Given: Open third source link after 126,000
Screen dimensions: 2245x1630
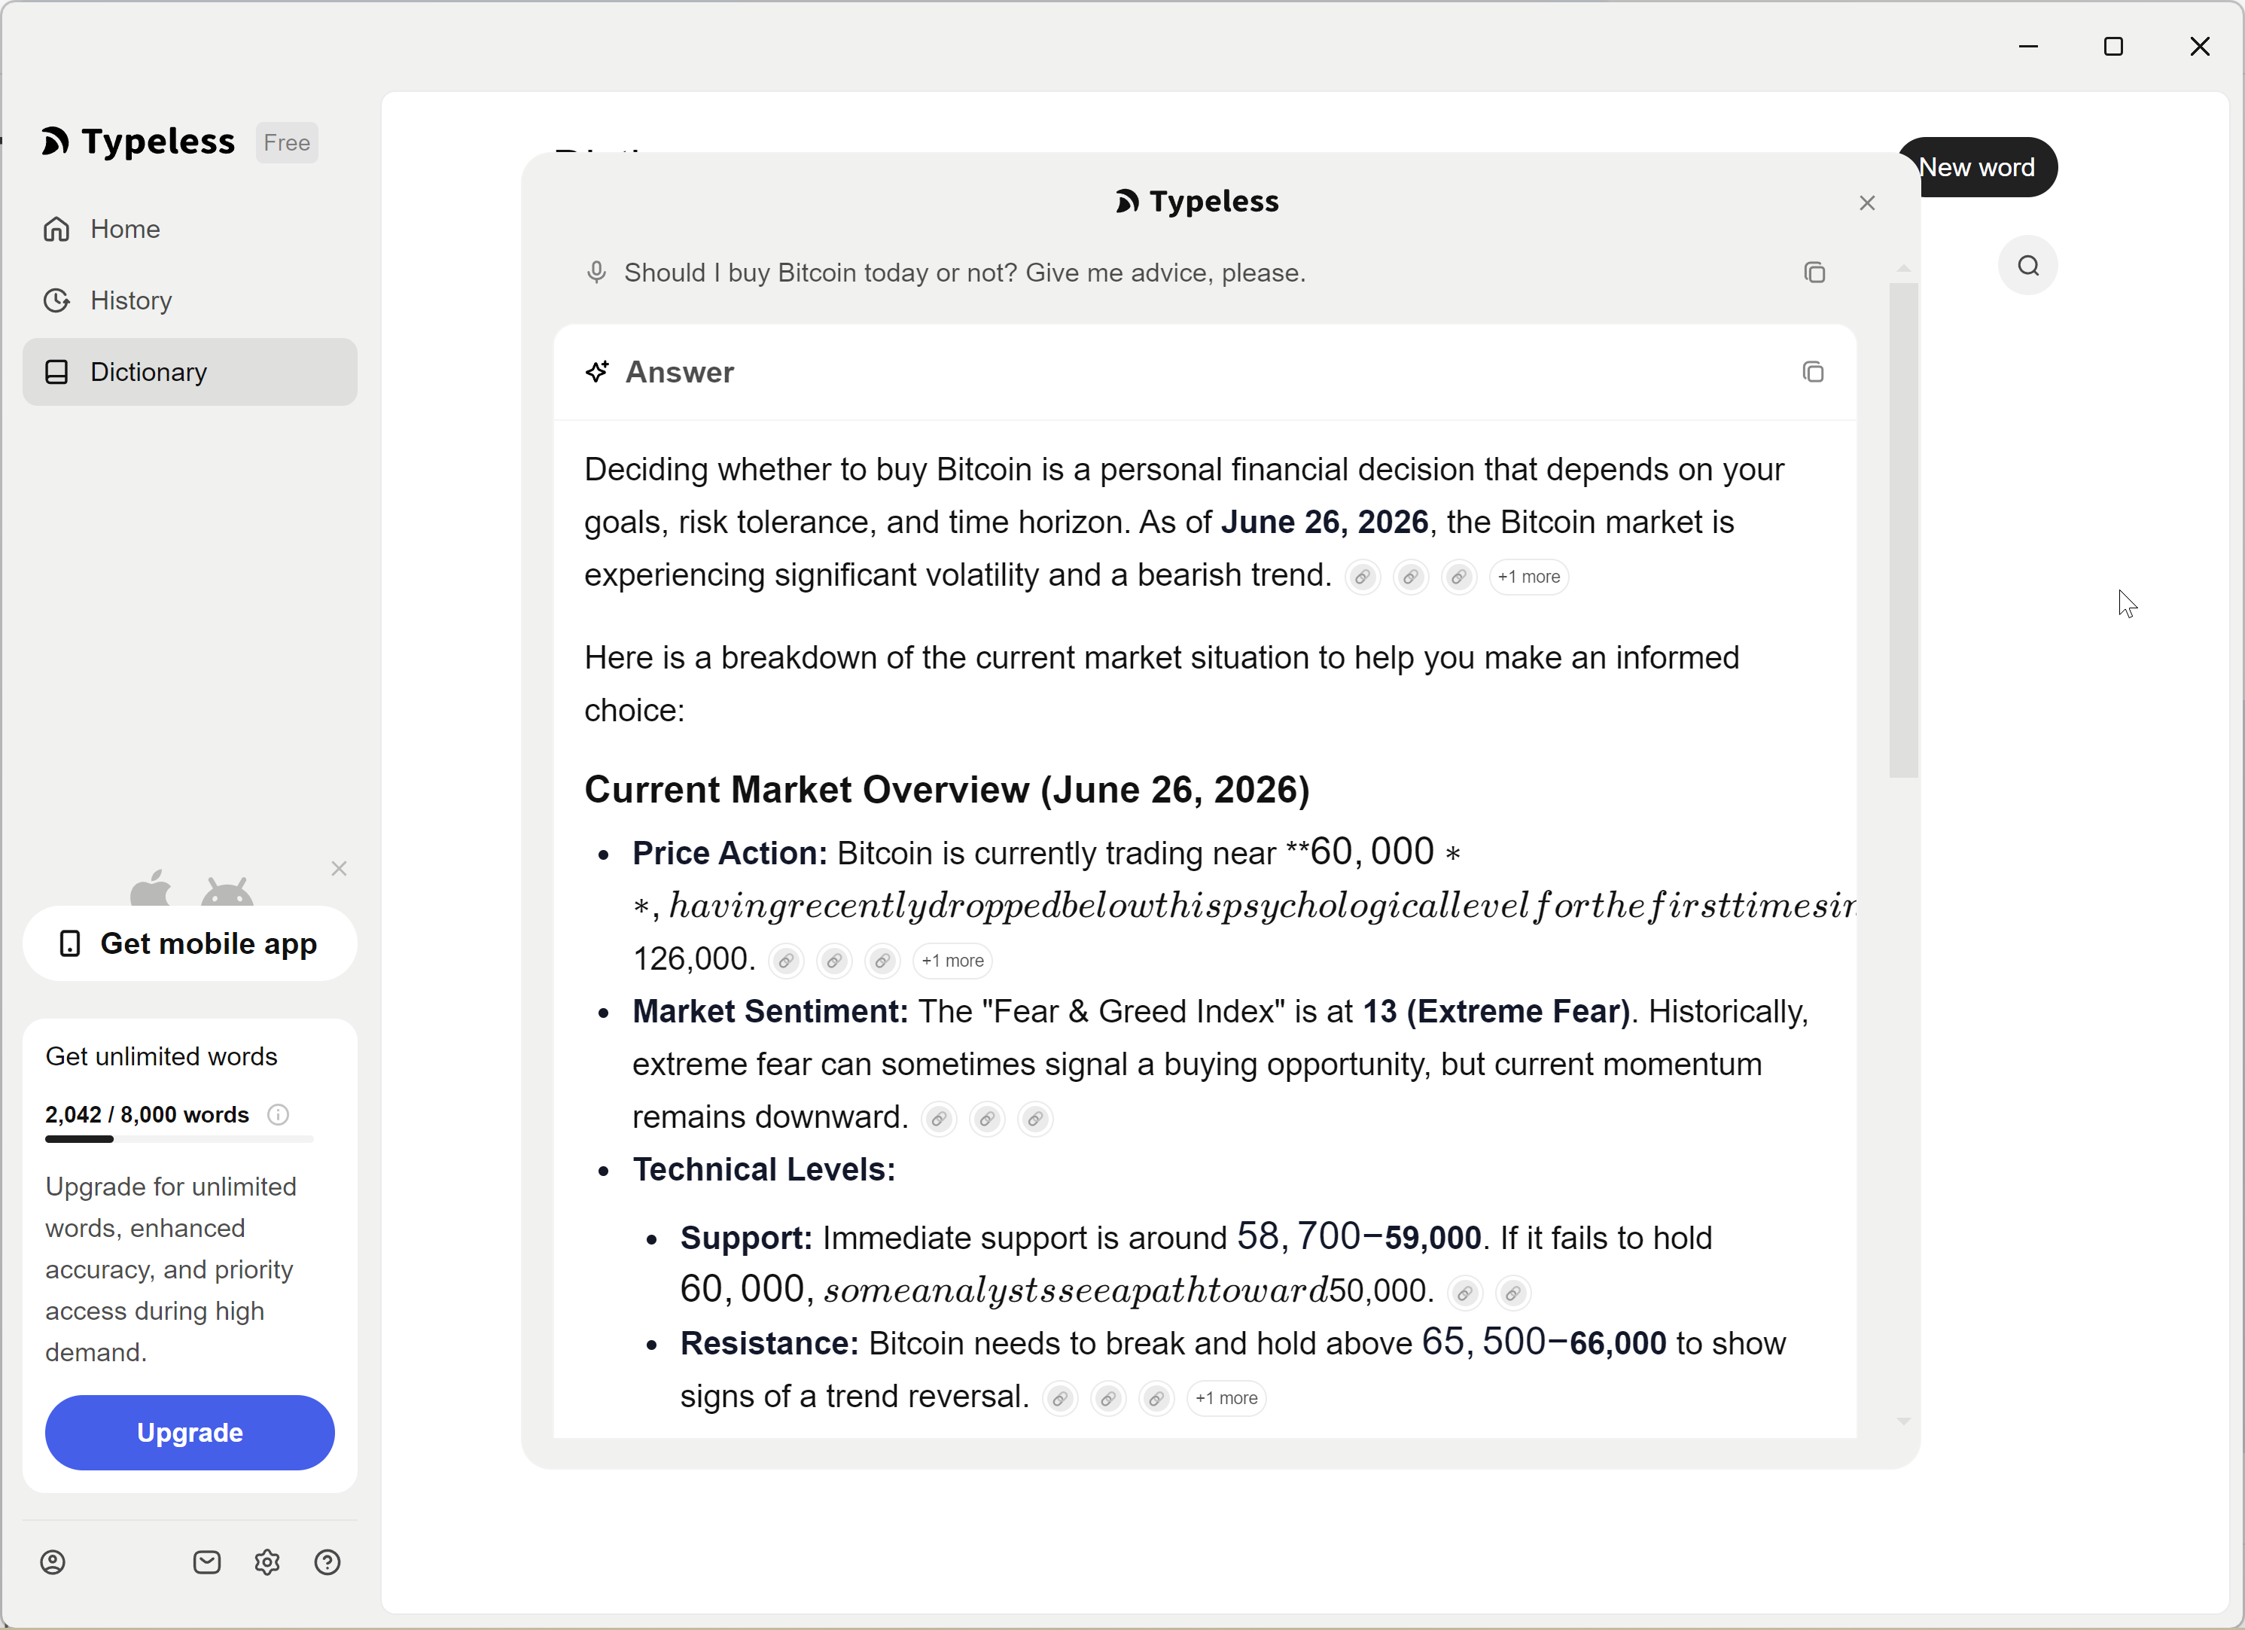Looking at the screenshot, I should point(882,961).
